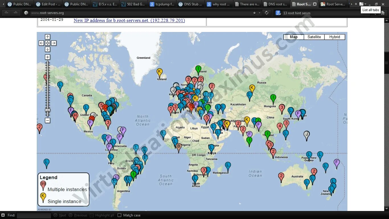Zoom in with the map plus button

pyautogui.click(x=48, y=57)
